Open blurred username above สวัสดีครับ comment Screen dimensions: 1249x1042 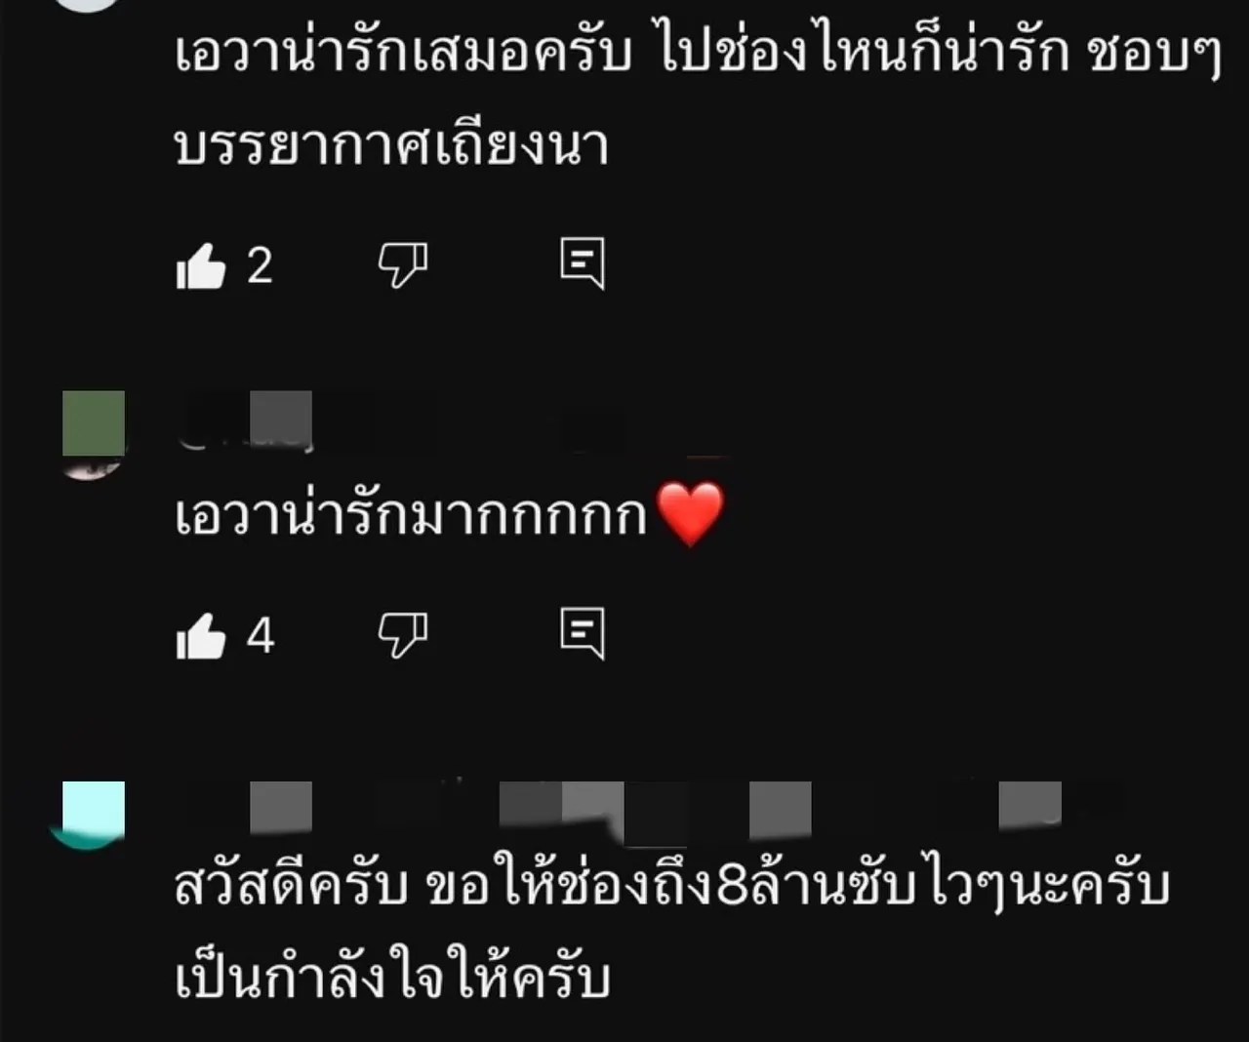[644, 812]
